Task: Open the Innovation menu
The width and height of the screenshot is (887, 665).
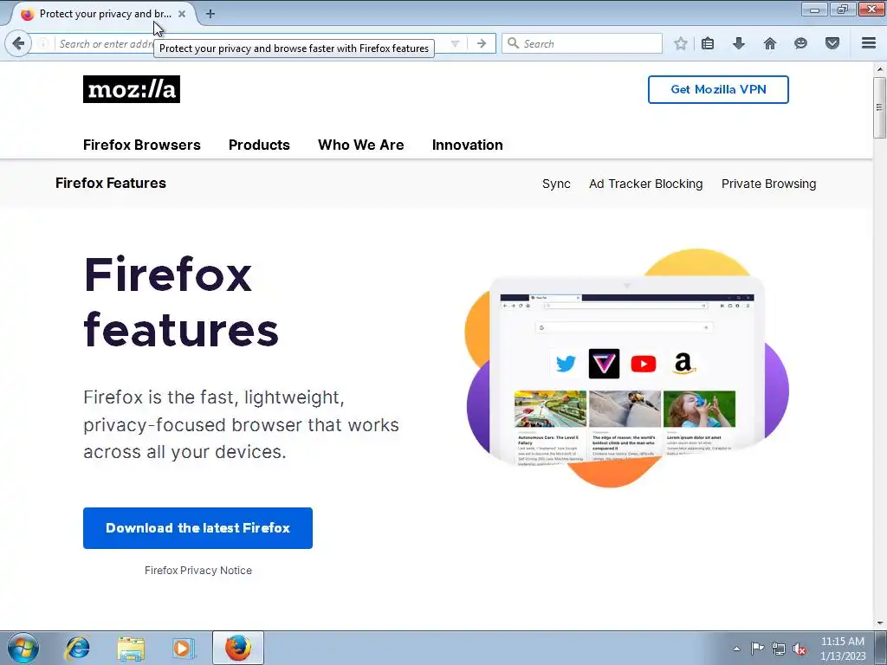Action: pyautogui.click(x=467, y=145)
